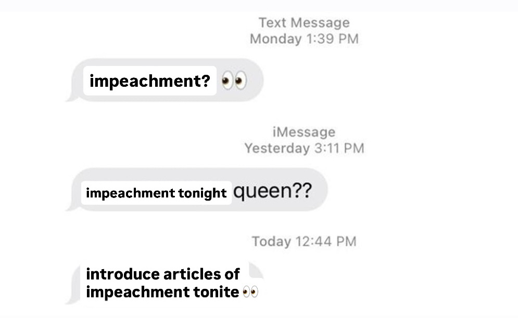Screen dimensions: 518x318
Task: Select the "impeachment tonight" text
Action: [156, 193]
